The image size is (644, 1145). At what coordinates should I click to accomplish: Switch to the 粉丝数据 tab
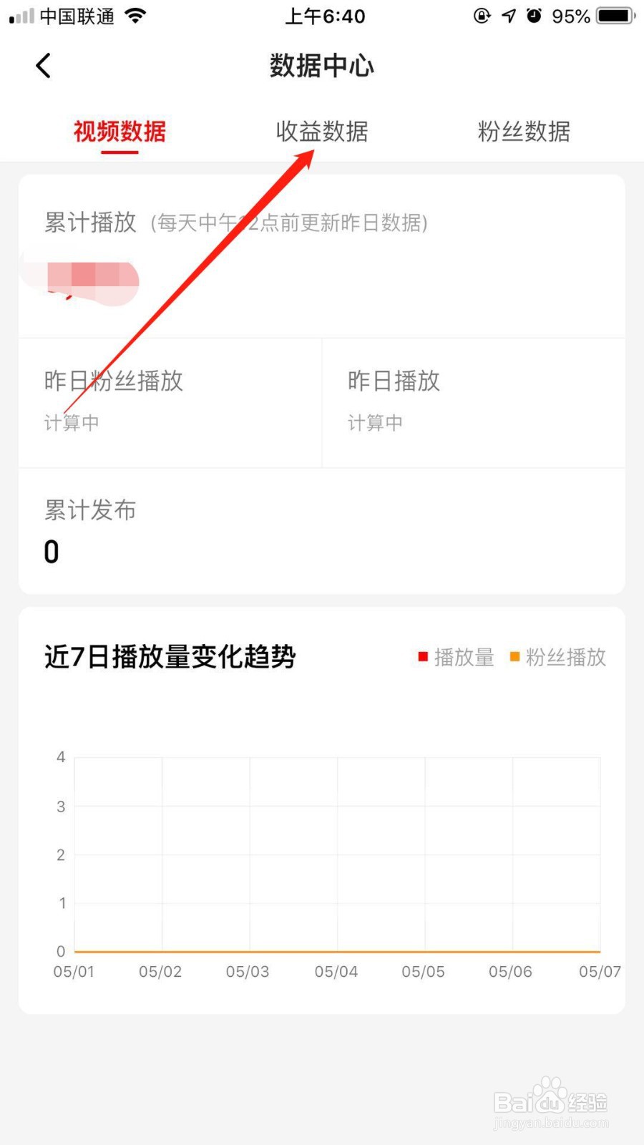[524, 132]
